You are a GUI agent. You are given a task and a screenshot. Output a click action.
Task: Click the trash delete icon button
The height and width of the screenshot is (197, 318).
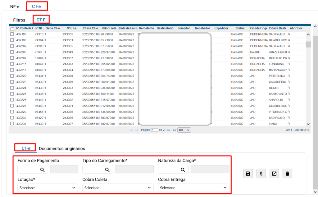pyautogui.click(x=287, y=174)
